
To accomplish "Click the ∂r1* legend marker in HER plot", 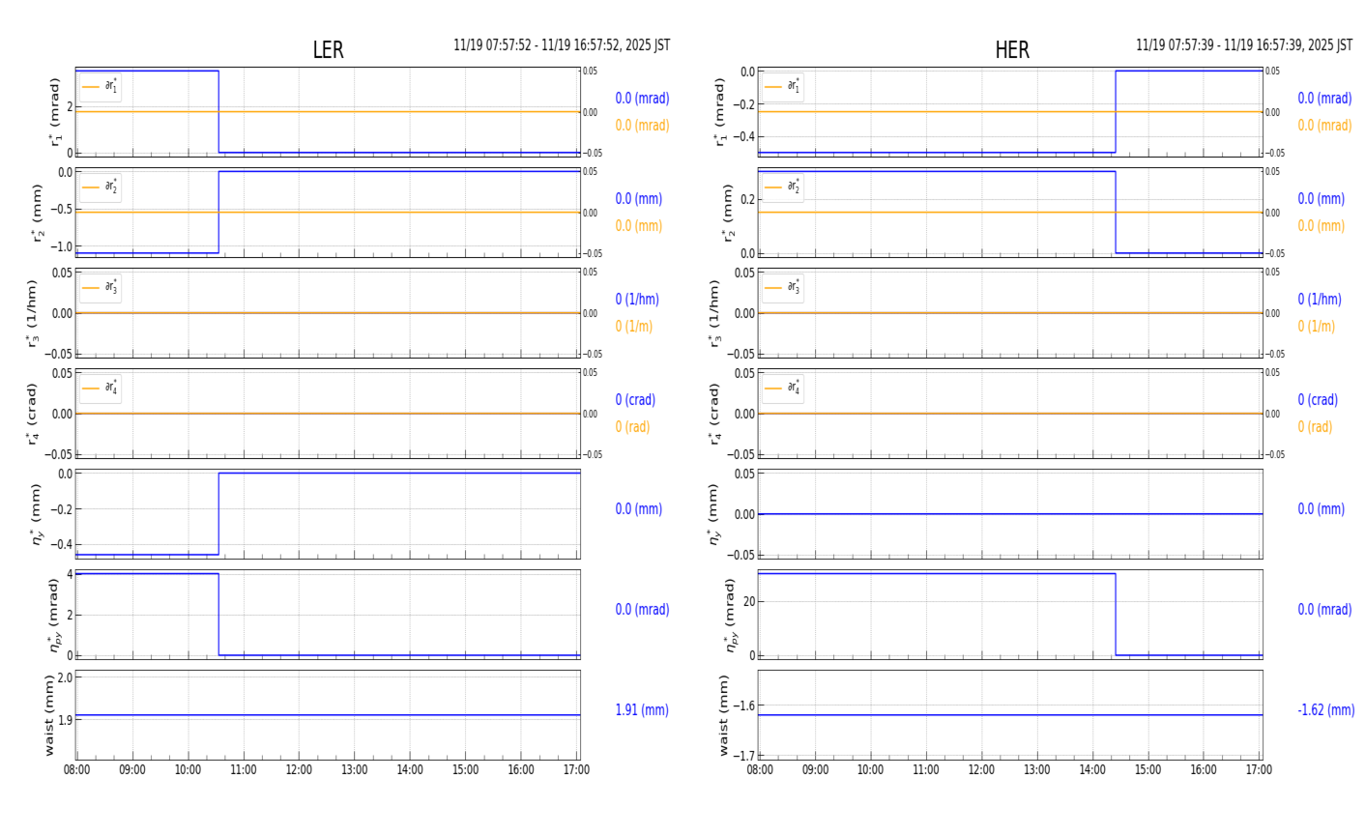I will [x=773, y=87].
